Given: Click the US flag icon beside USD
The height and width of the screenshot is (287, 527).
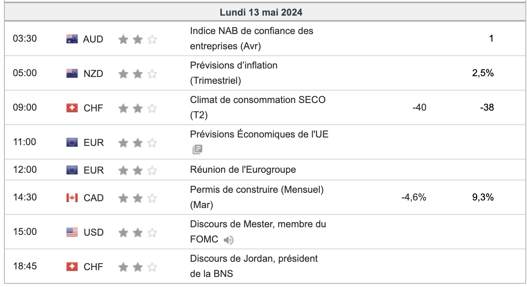Looking at the screenshot, I should (72, 232).
